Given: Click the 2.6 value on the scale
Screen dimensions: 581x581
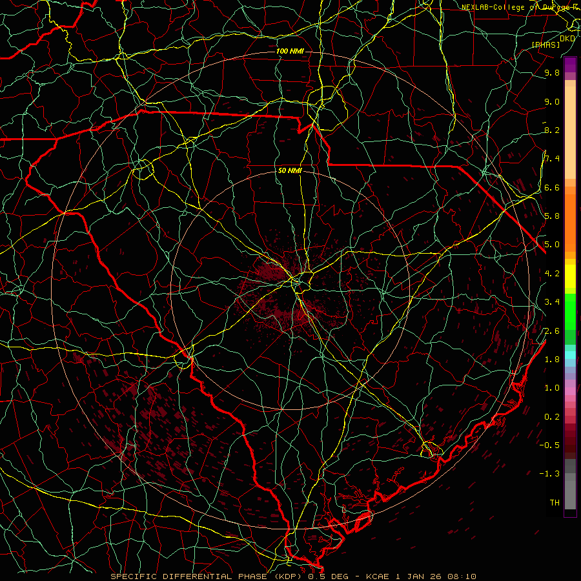Looking at the screenshot, I should click(x=552, y=331).
